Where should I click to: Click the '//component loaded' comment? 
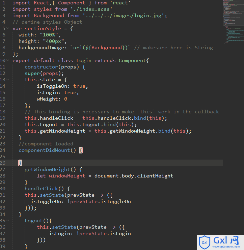coord(46,144)
